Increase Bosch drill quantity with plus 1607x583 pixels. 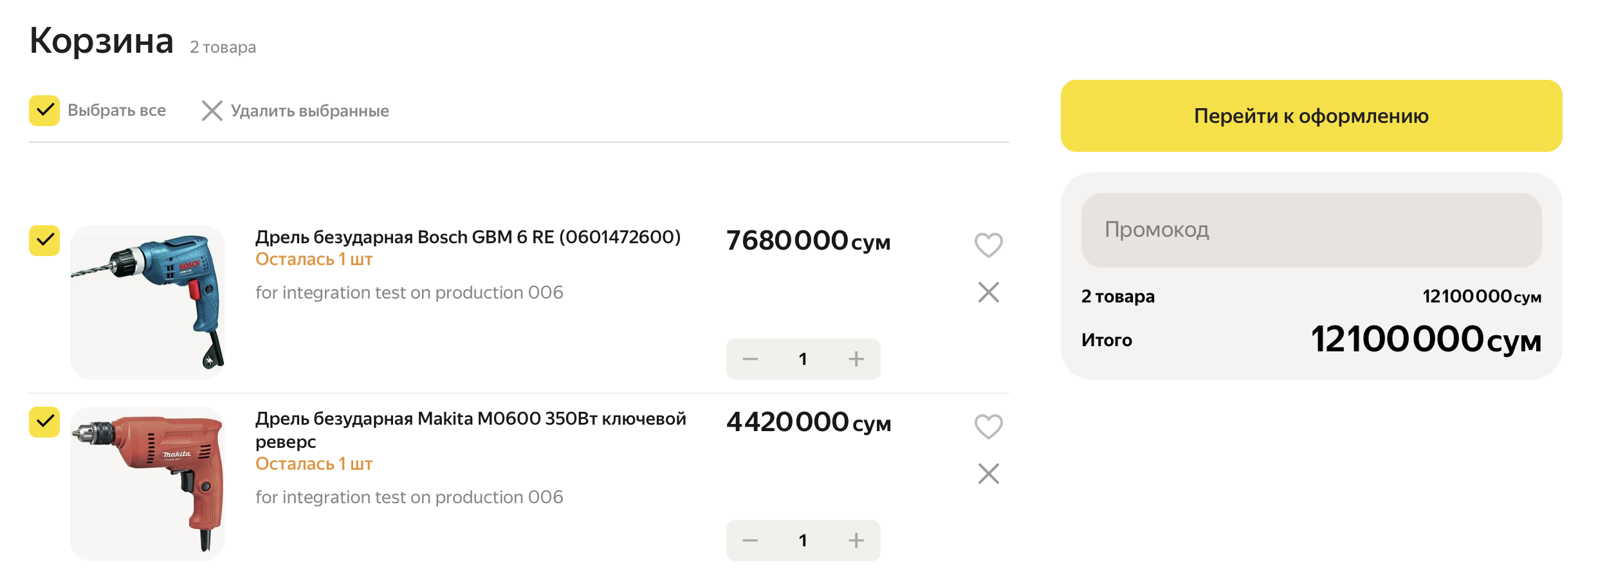(856, 359)
